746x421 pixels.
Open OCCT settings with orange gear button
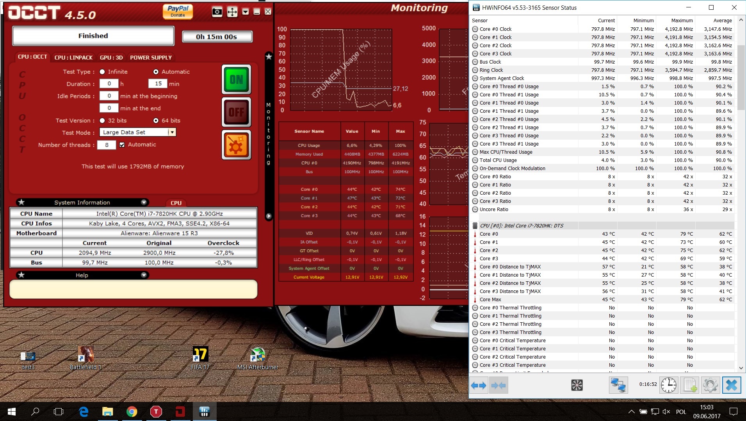(x=236, y=145)
